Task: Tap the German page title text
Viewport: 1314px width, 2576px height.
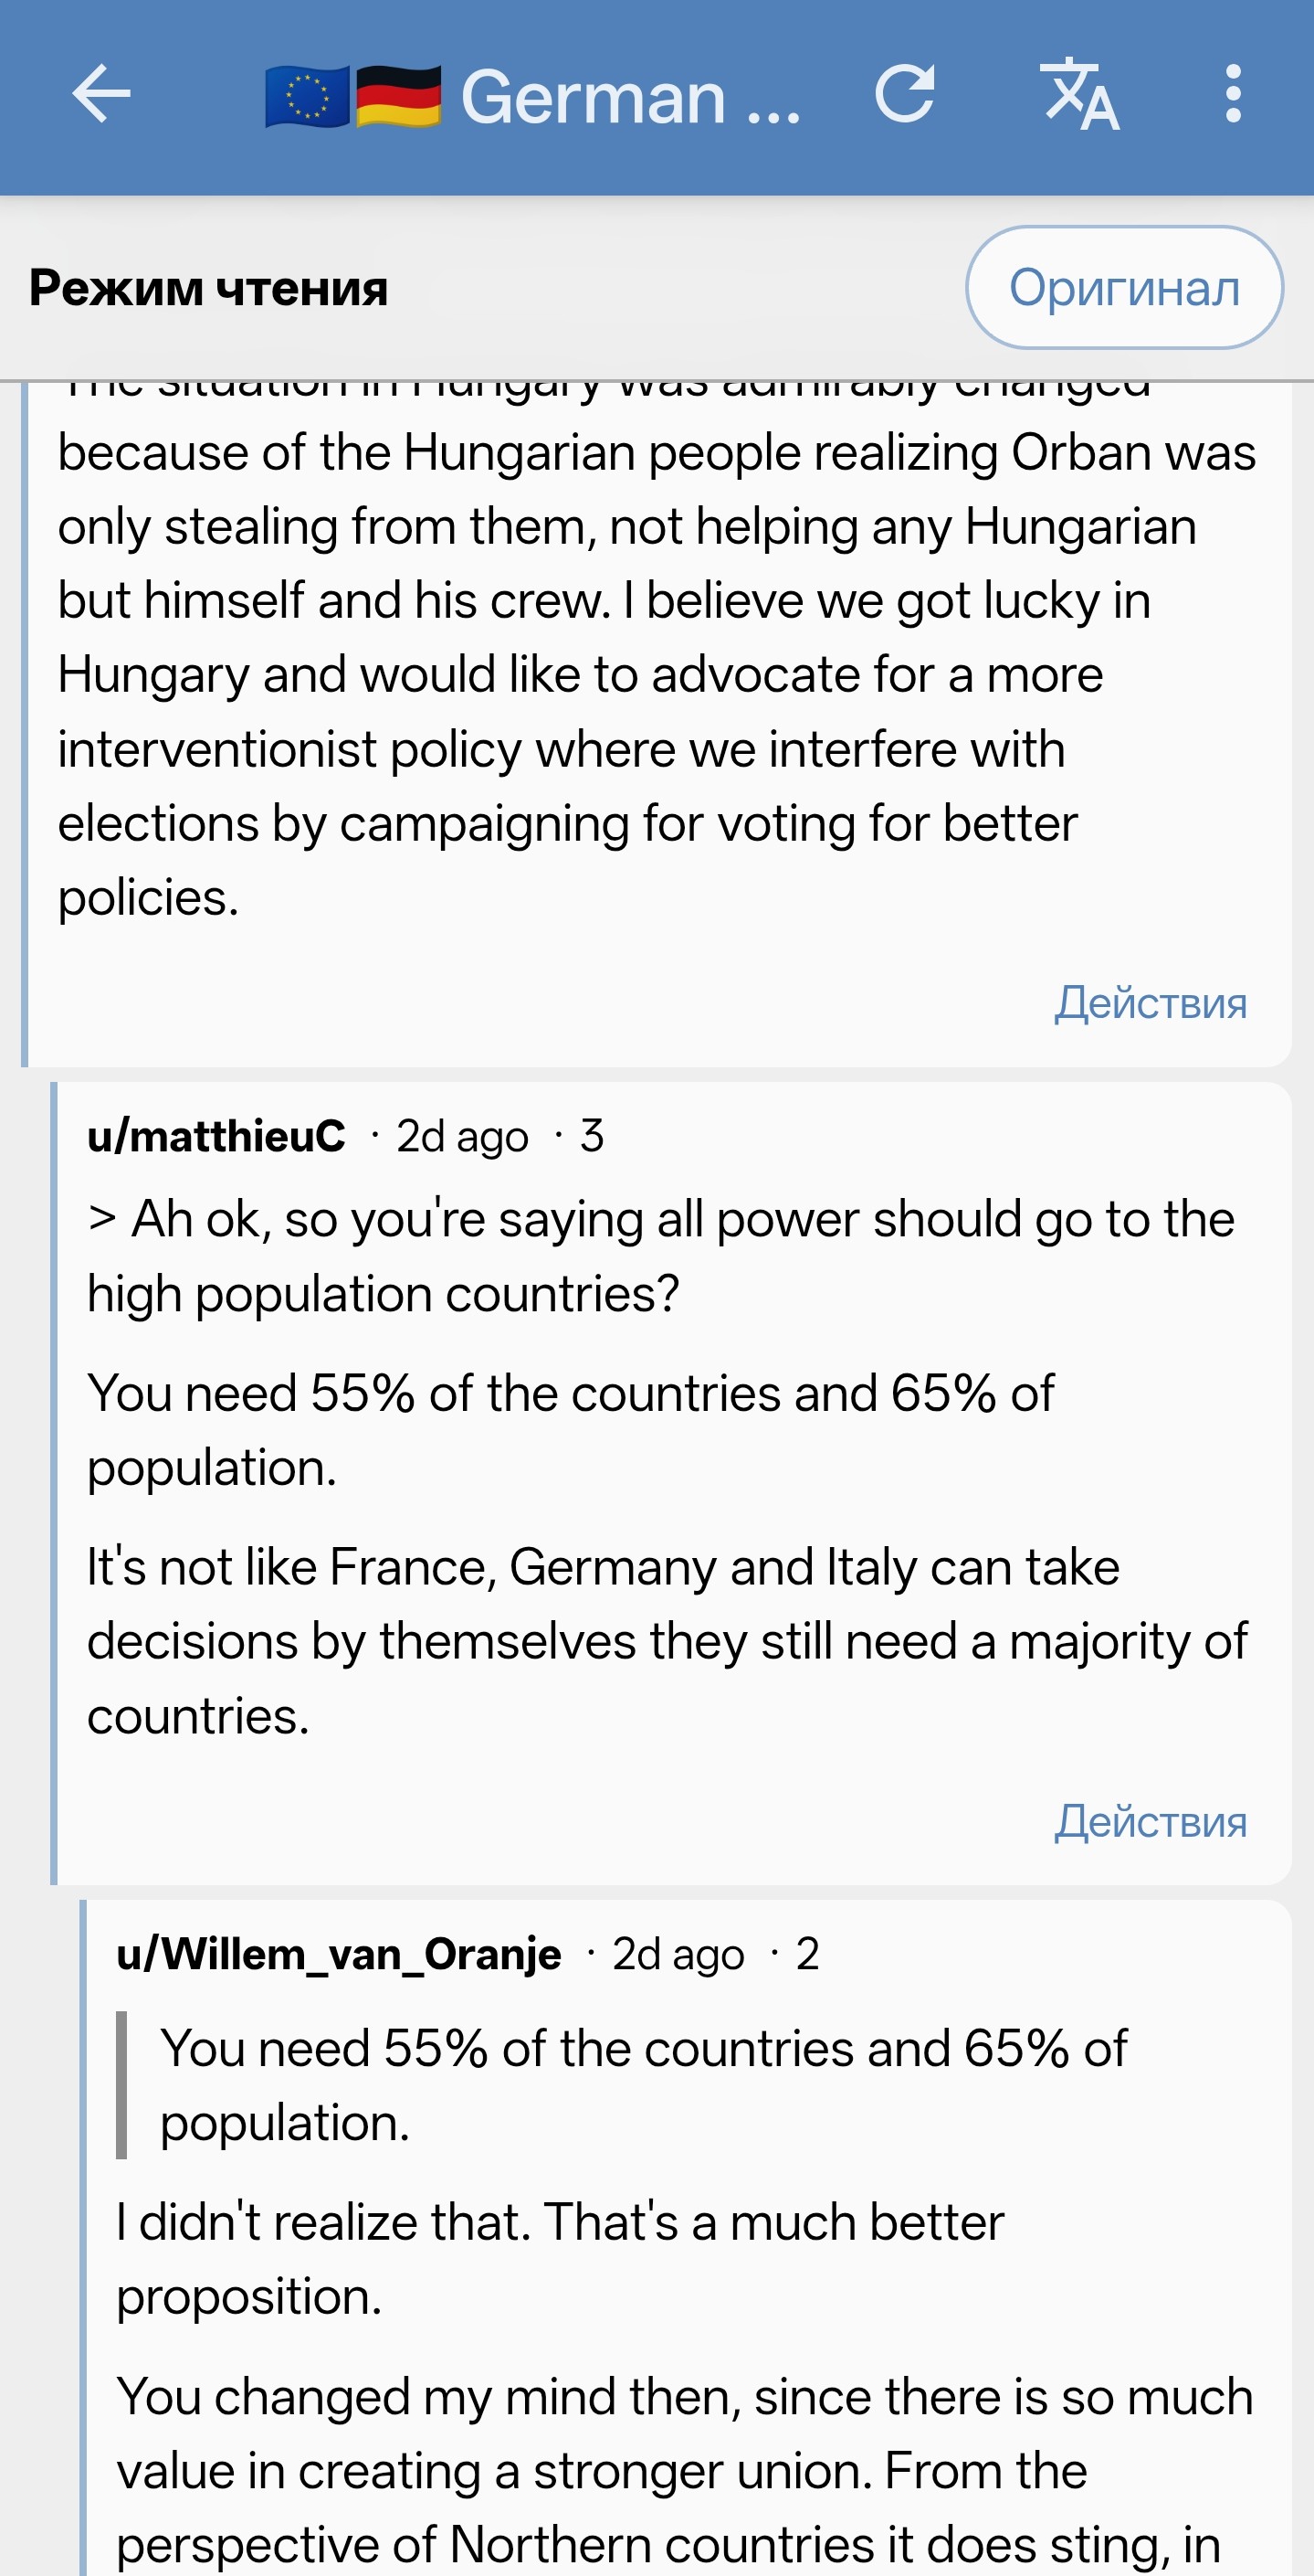Action: [629, 97]
